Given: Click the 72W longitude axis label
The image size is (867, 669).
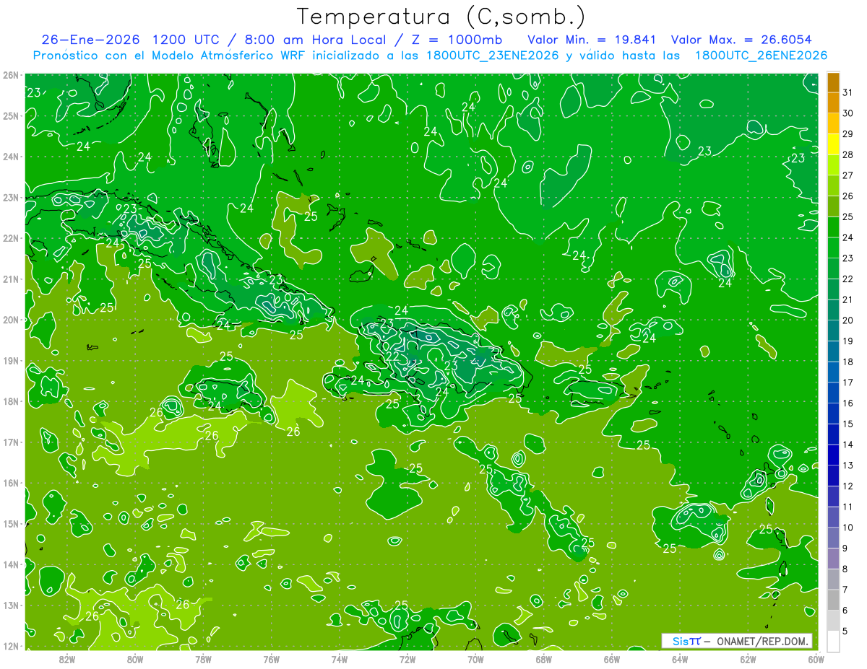Looking at the screenshot, I should (407, 659).
